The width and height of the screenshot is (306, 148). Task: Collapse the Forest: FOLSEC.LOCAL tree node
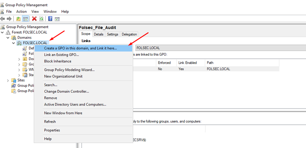(x=3, y=32)
